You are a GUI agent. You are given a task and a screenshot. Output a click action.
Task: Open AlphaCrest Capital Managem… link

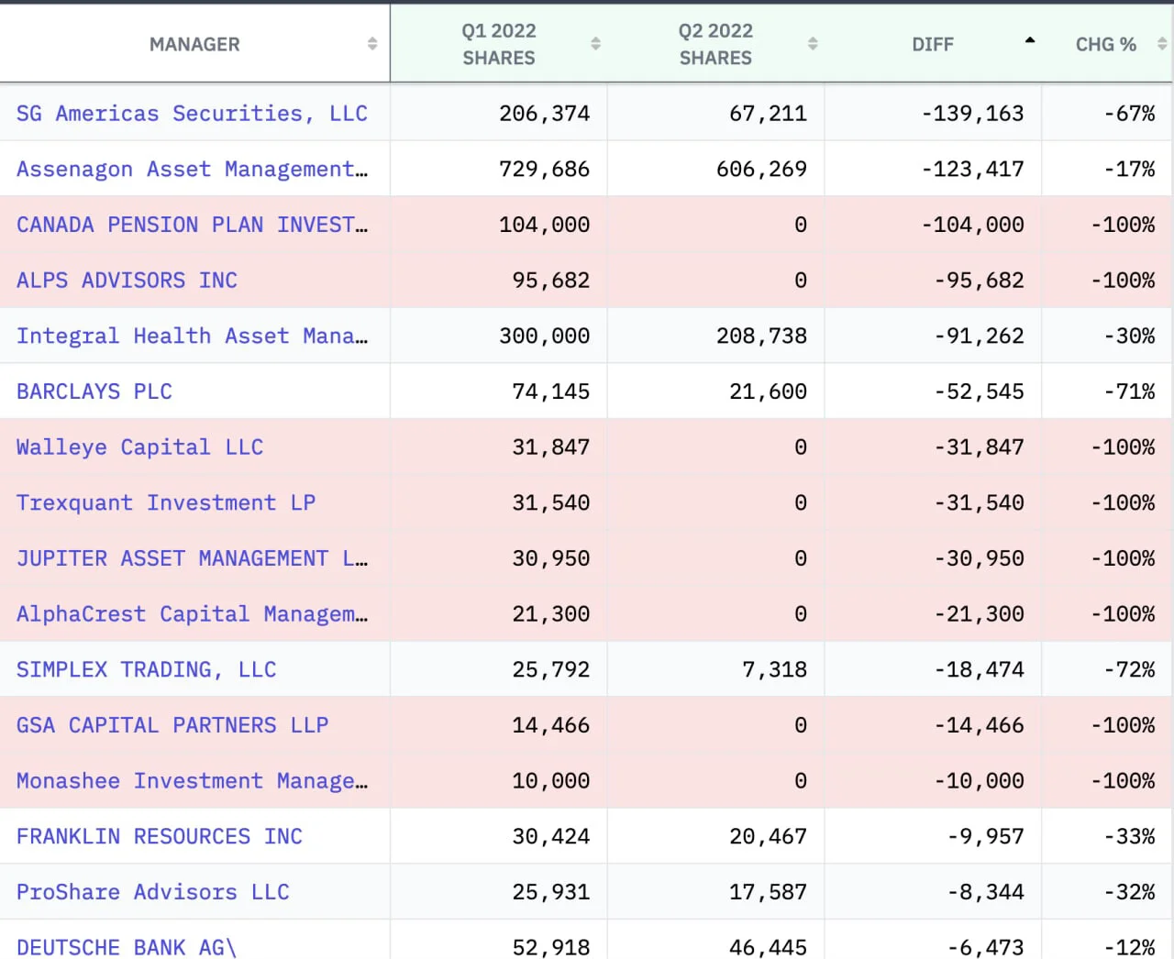click(192, 614)
